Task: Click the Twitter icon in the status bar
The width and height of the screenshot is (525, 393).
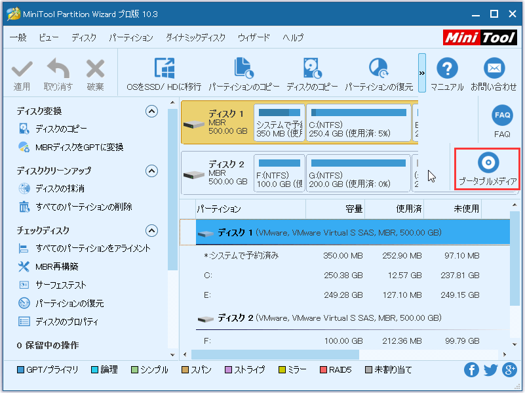Action: (x=490, y=370)
